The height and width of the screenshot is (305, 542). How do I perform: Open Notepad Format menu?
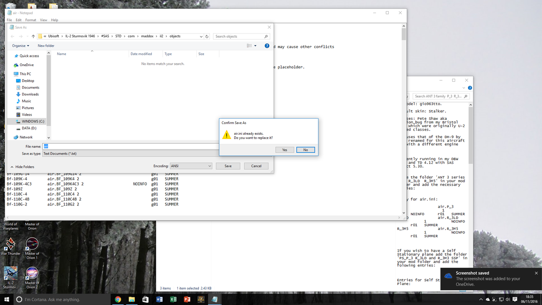point(30,20)
